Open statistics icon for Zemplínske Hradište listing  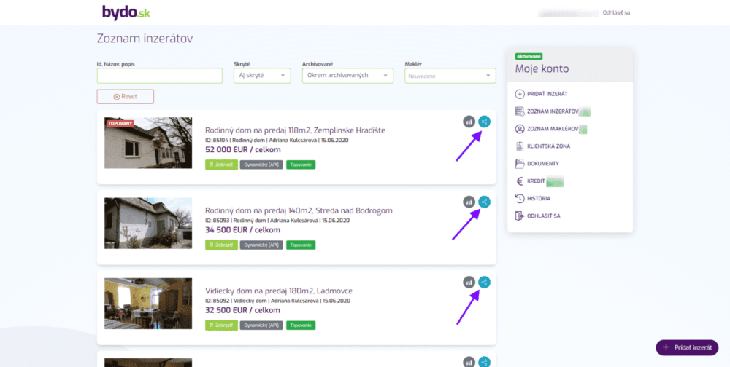pyautogui.click(x=469, y=122)
